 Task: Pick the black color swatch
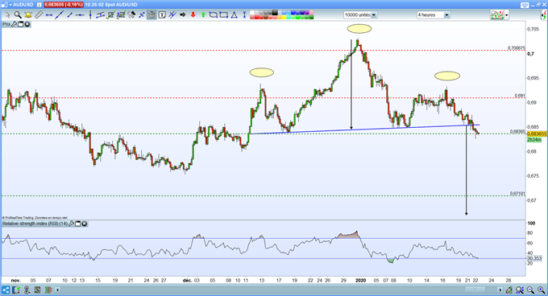pos(275,13)
